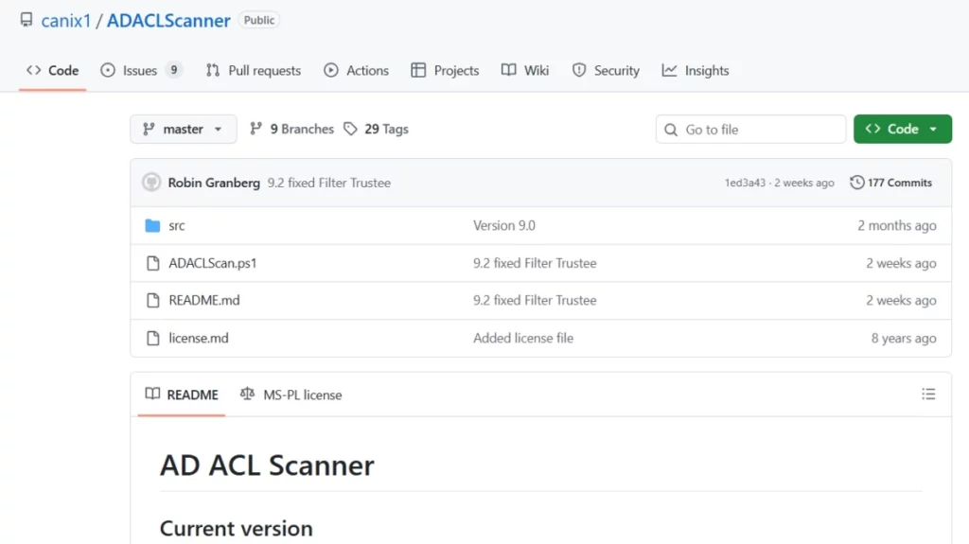Click the 'Current version' heading
Image resolution: width=969 pixels, height=544 pixels.
236,529
